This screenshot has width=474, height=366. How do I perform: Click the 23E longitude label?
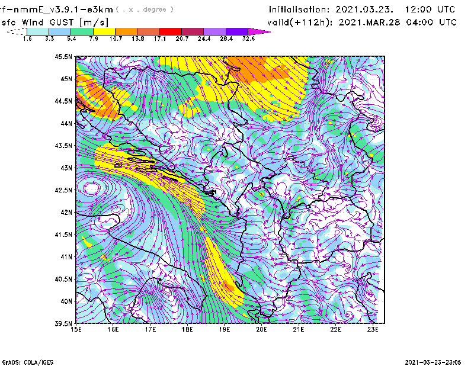point(373,329)
